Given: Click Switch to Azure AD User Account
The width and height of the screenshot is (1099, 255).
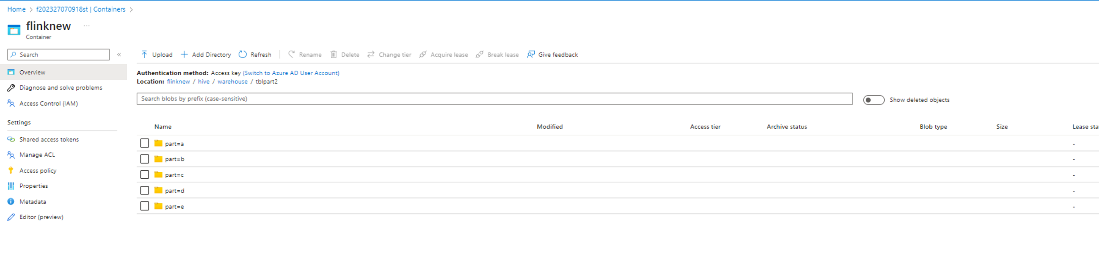Looking at the screenshot, I should tap(291, 73).
